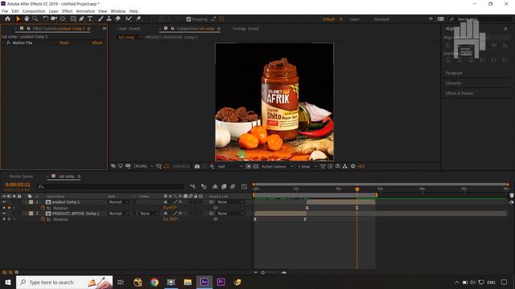
Task: Open the Effect menu
Action: point(68,11)
